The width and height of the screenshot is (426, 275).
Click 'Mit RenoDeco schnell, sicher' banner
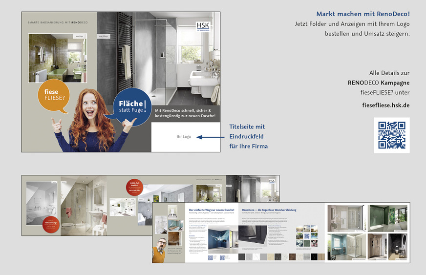click(185, 113)
